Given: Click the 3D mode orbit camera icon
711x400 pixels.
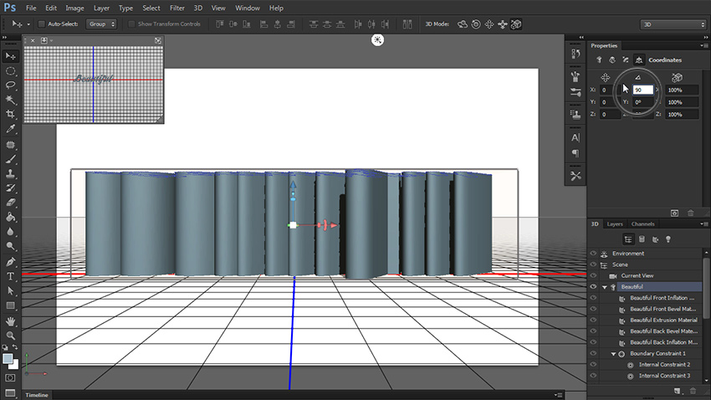Looking at the screenshot, I should [463, 24].
